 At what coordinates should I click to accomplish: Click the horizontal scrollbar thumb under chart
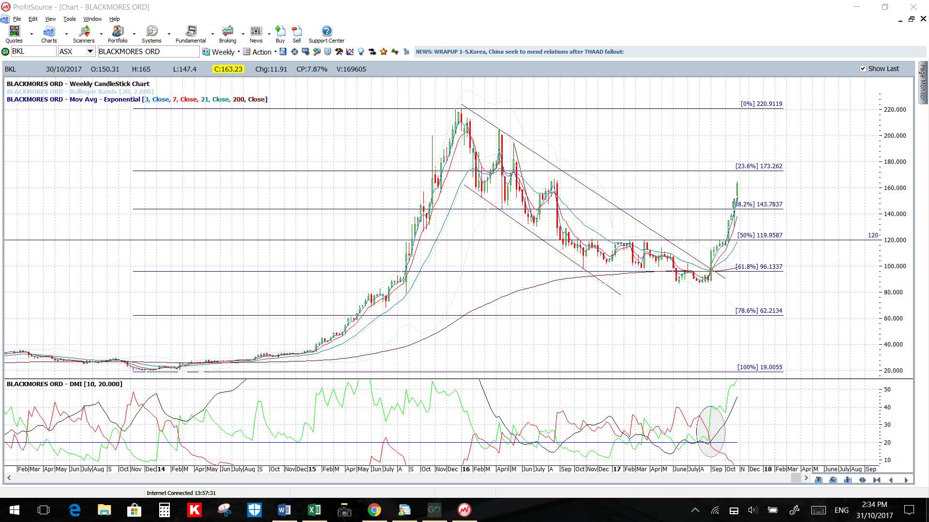796,478
